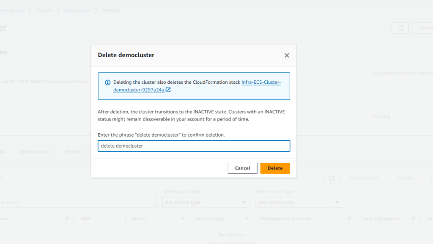
Task: Confirm with the orange Delete button
Action: point(275,168)
